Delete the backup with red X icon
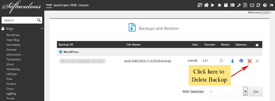Screen dimensions: 275x101 (x=250, y=61)
